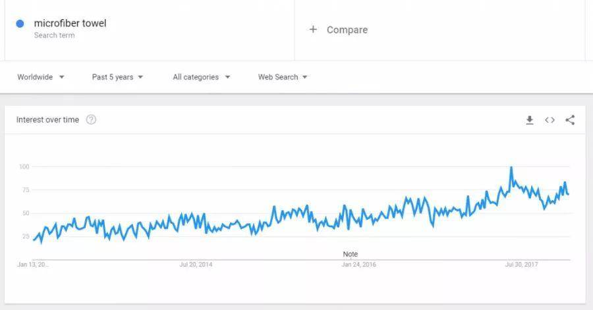This screenshot has width=593, height=310.
Task: Click the Search term subtitle text
Action: 55,35
